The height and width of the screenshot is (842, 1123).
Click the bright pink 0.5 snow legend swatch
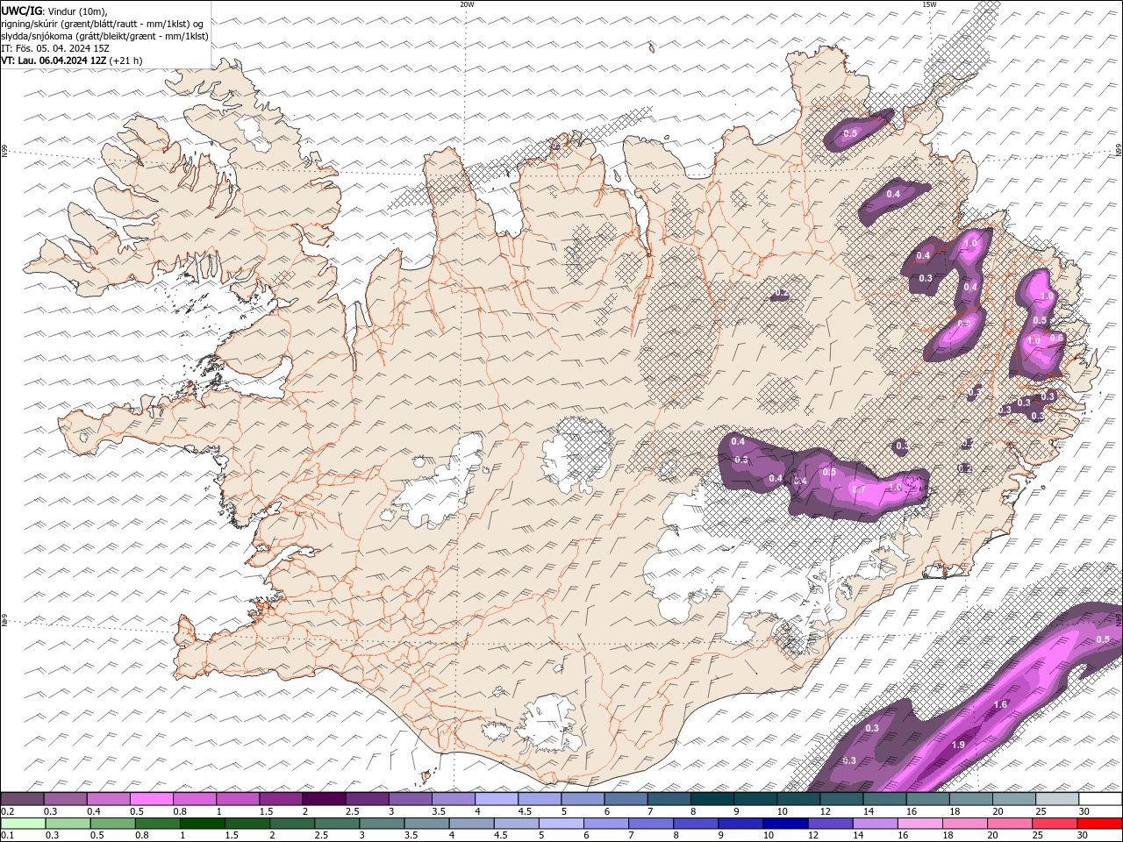click(151, 799)
